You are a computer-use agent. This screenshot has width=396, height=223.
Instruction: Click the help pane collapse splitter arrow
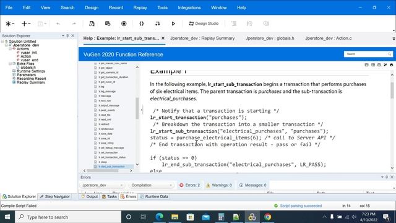point(142,110)
